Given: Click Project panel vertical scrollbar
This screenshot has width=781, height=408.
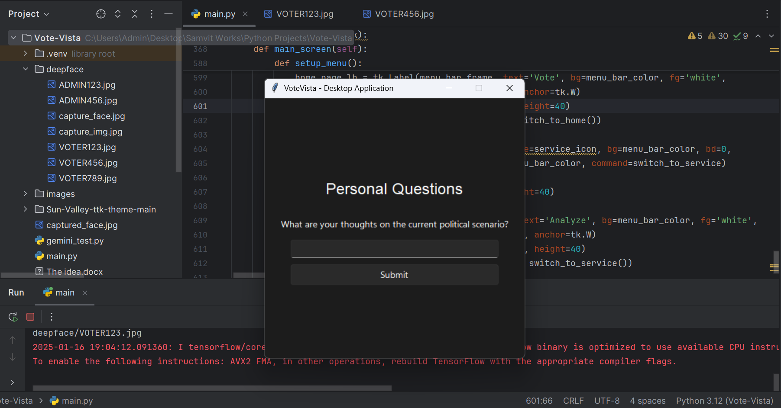Looking at the screenshot, I should tap(179, 100).
